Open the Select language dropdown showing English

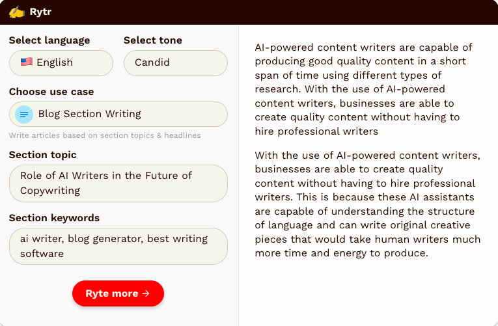pyautogui.click(x=61, y=63)
